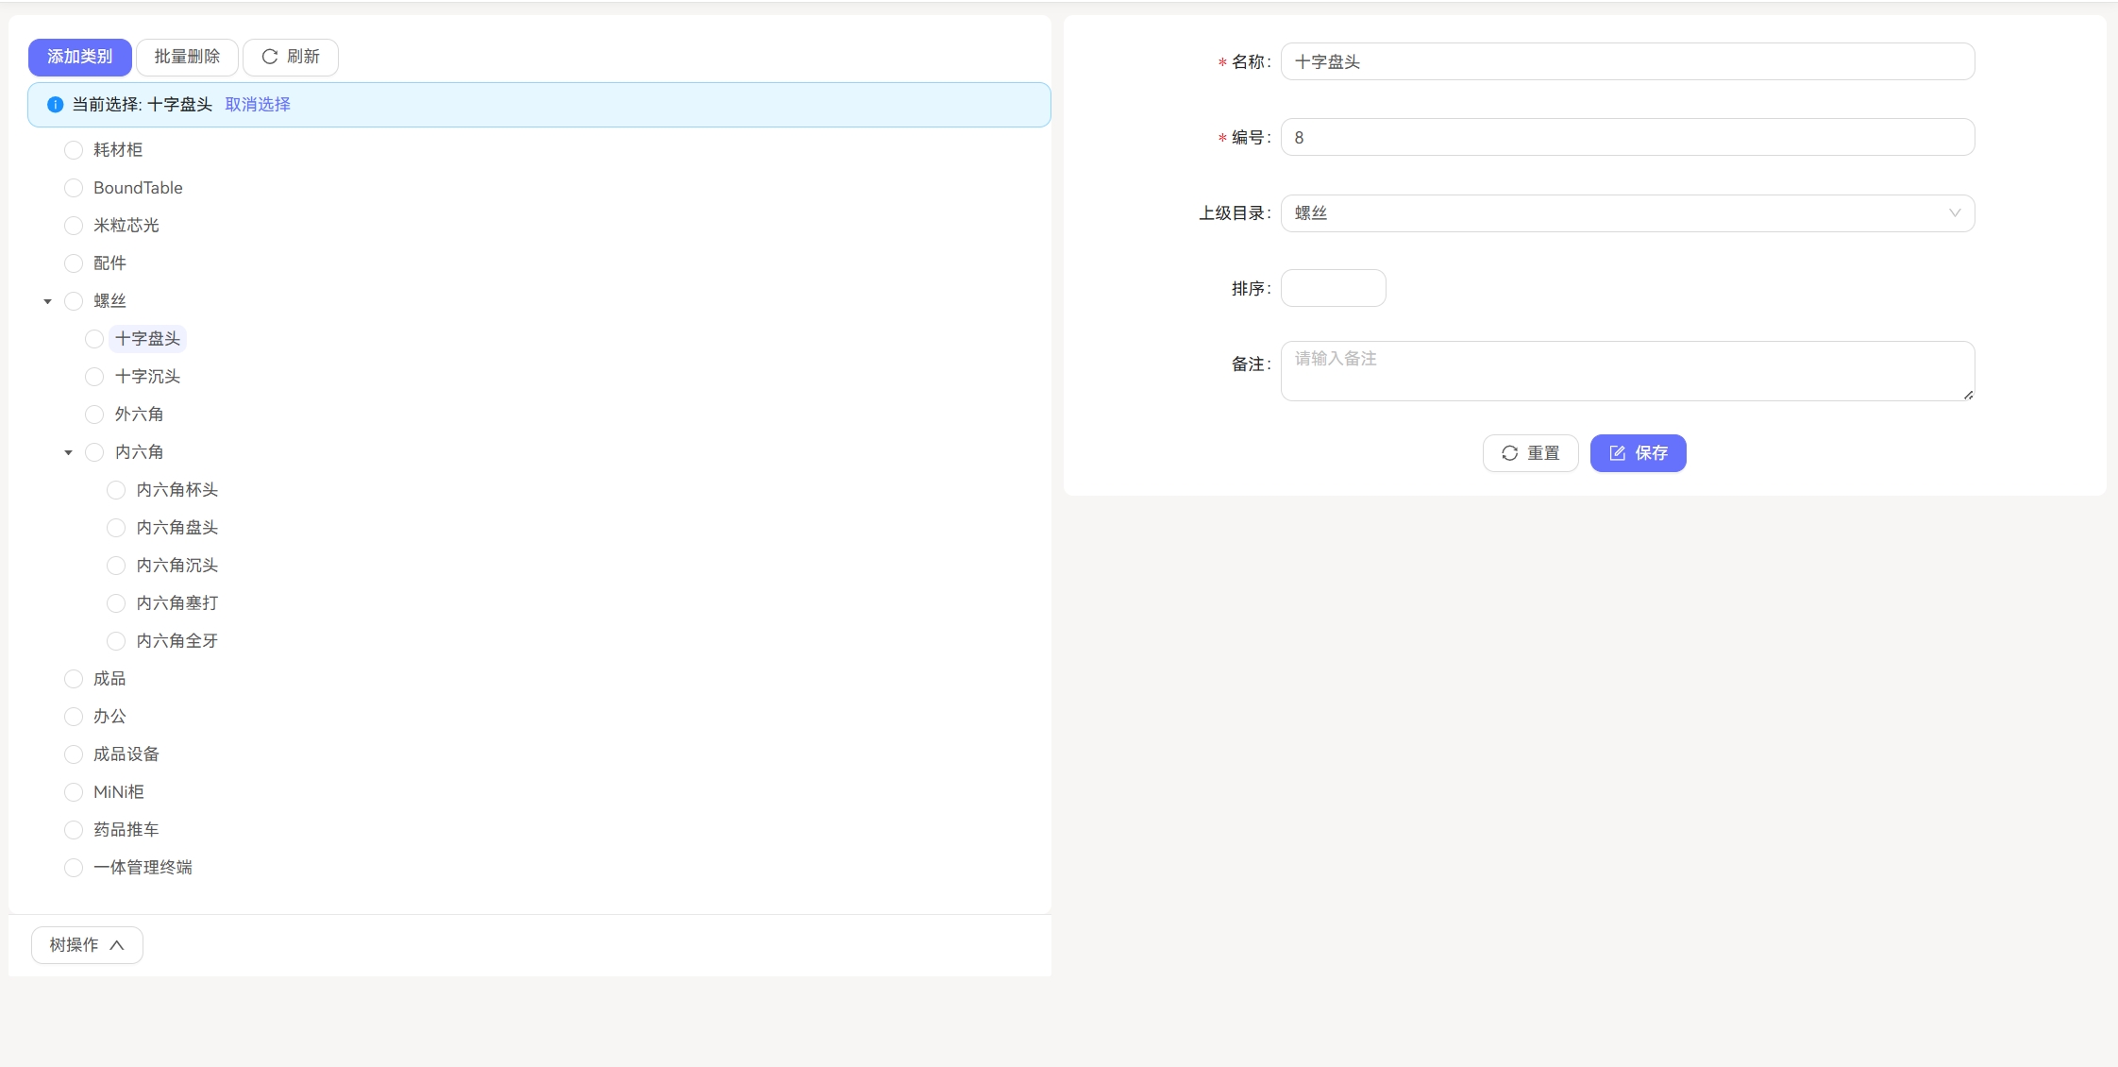Select the 外六角 radio button
The height and width of the screenshot is (1067, 2118).
coord(94,414)
